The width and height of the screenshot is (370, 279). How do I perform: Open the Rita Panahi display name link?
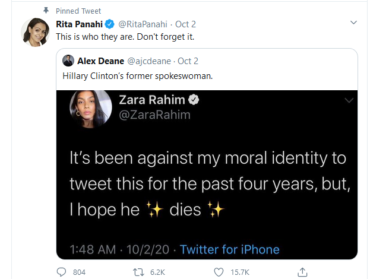(79, 24)
